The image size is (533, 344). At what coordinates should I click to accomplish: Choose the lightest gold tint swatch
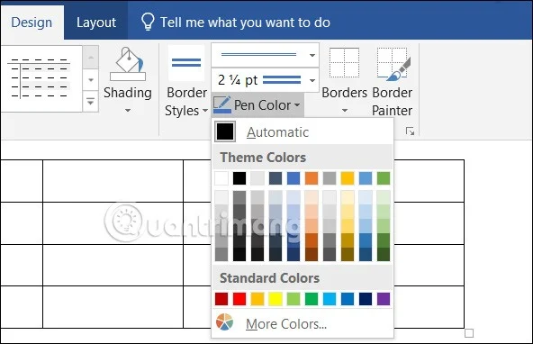point(348,197)
